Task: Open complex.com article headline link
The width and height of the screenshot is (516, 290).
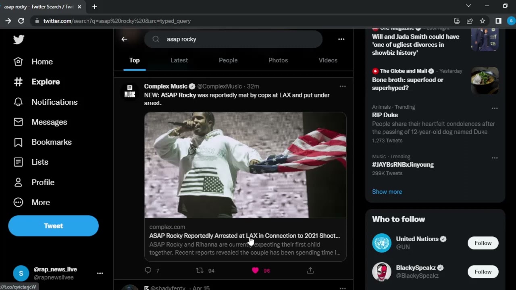Action: tap(244, 236)
